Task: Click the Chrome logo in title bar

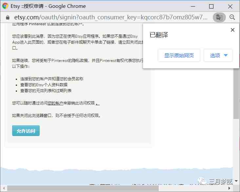Action: pos(5,6)
